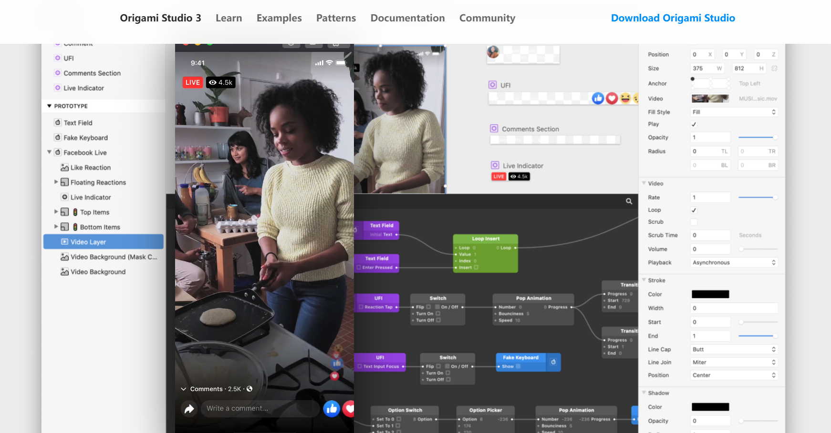Enable the Scrub checkbox
The width and height of the screenshot is (831, 433).
point(694,222)
